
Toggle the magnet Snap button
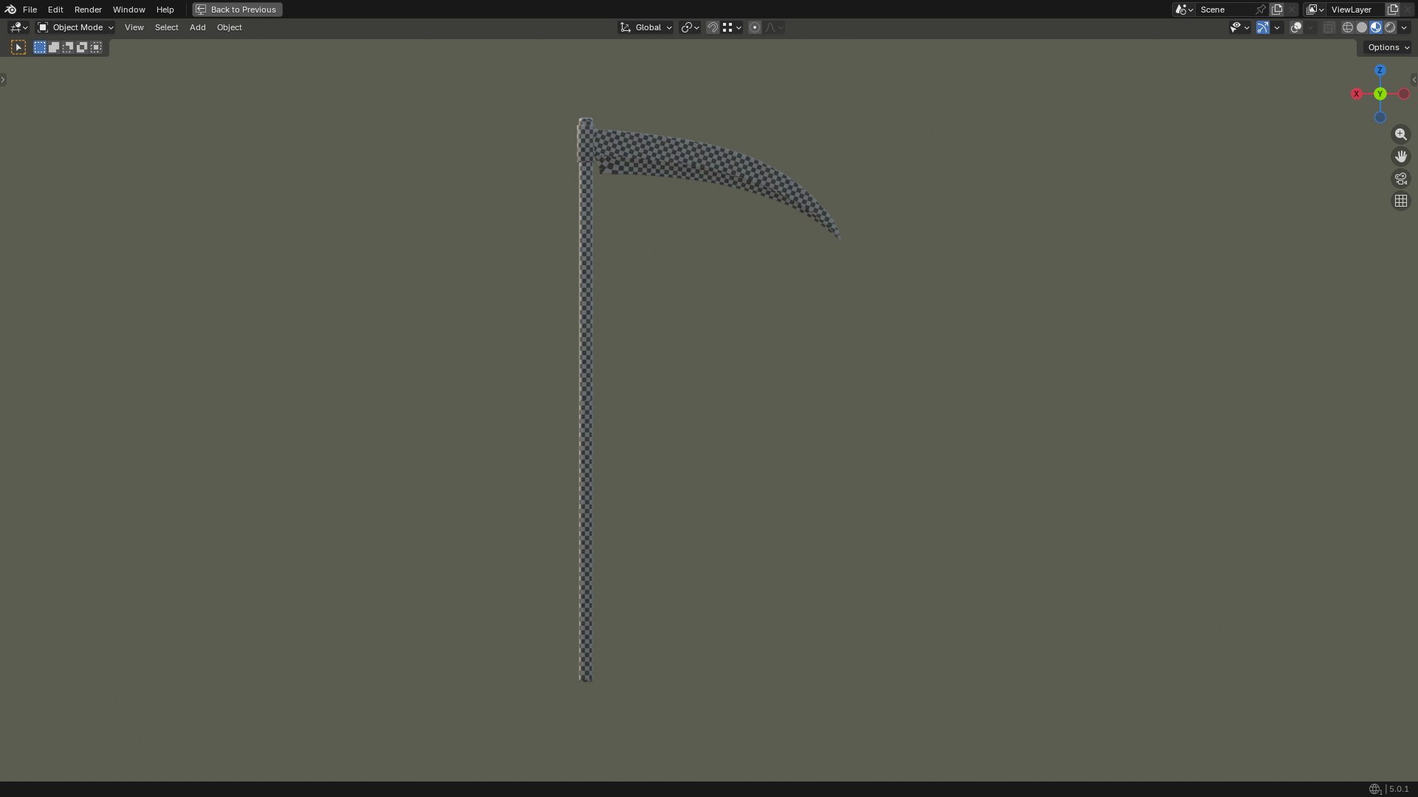(x=713, y=27)
